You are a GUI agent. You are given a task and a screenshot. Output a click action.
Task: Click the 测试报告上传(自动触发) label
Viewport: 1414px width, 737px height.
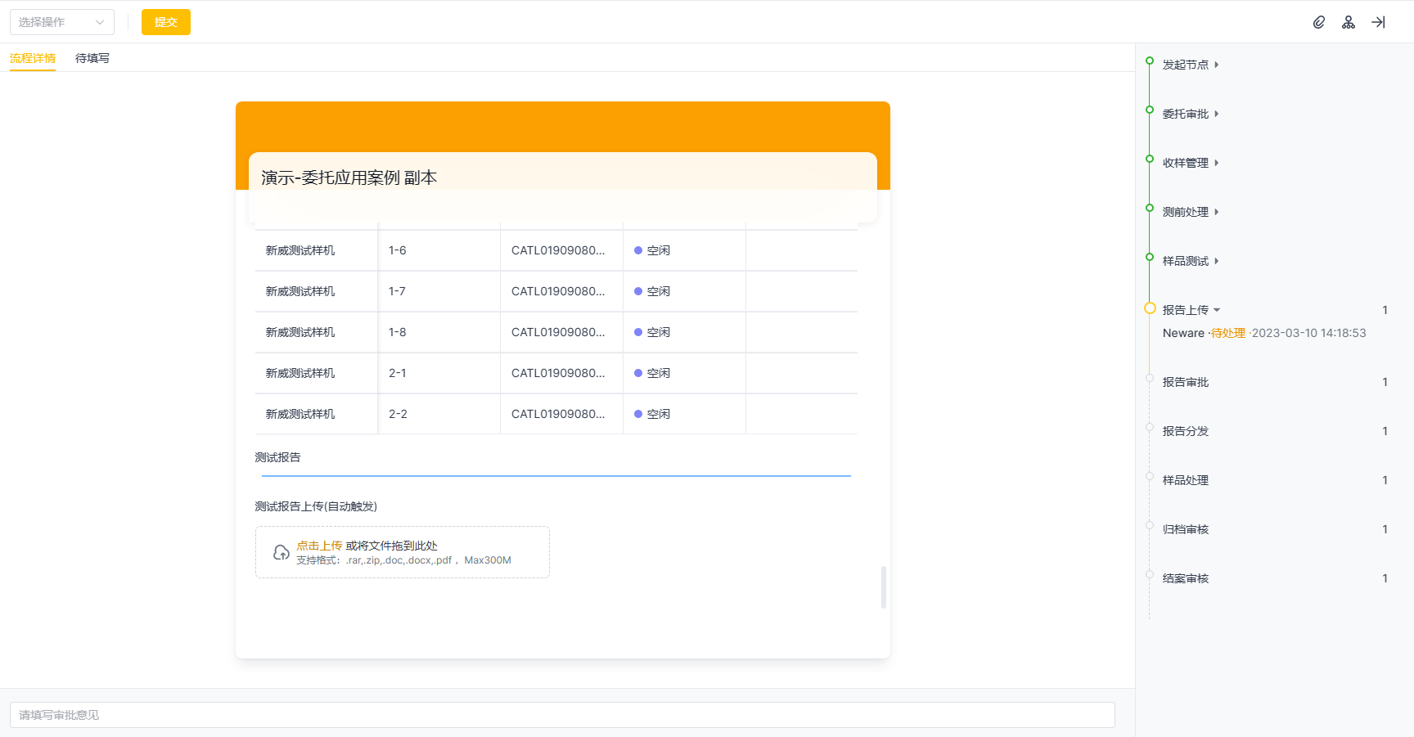coord(316,506)
